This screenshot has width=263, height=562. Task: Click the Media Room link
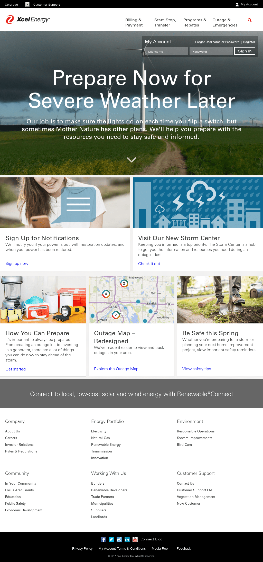[161, 549]
